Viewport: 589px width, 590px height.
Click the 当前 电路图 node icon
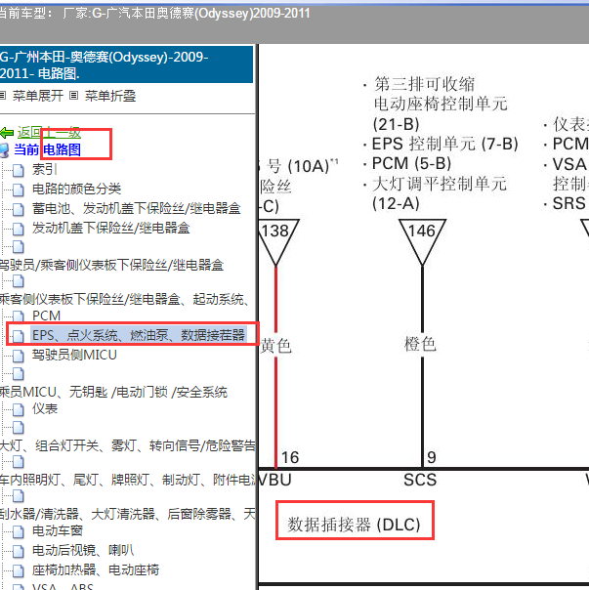coord(5,149)
